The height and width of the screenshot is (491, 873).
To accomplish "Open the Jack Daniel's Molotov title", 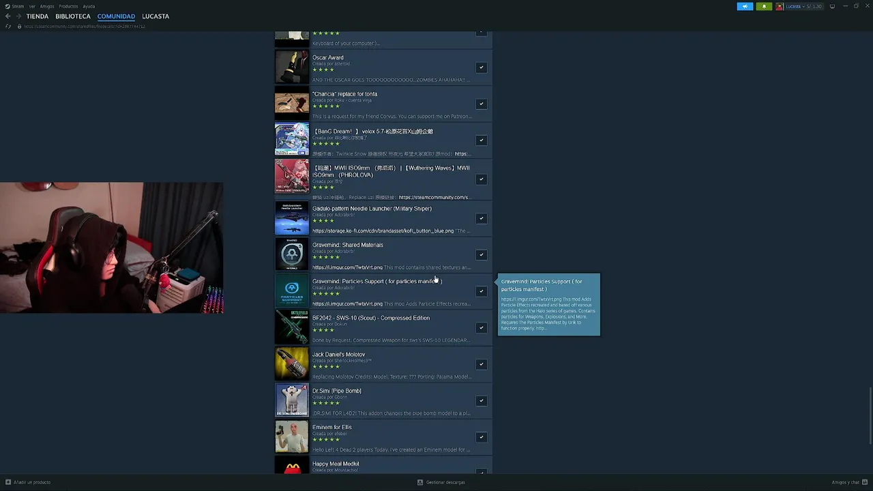I will [338, 355].
